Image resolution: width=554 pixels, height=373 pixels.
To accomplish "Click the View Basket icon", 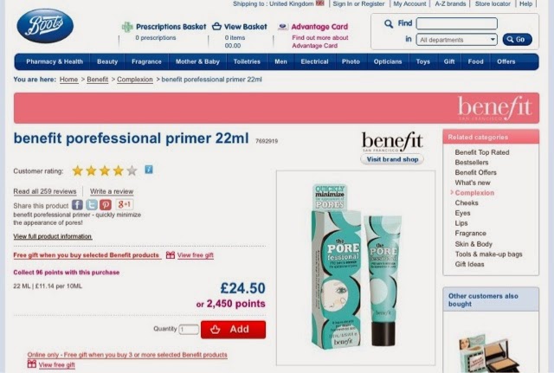I will [216, 27].
